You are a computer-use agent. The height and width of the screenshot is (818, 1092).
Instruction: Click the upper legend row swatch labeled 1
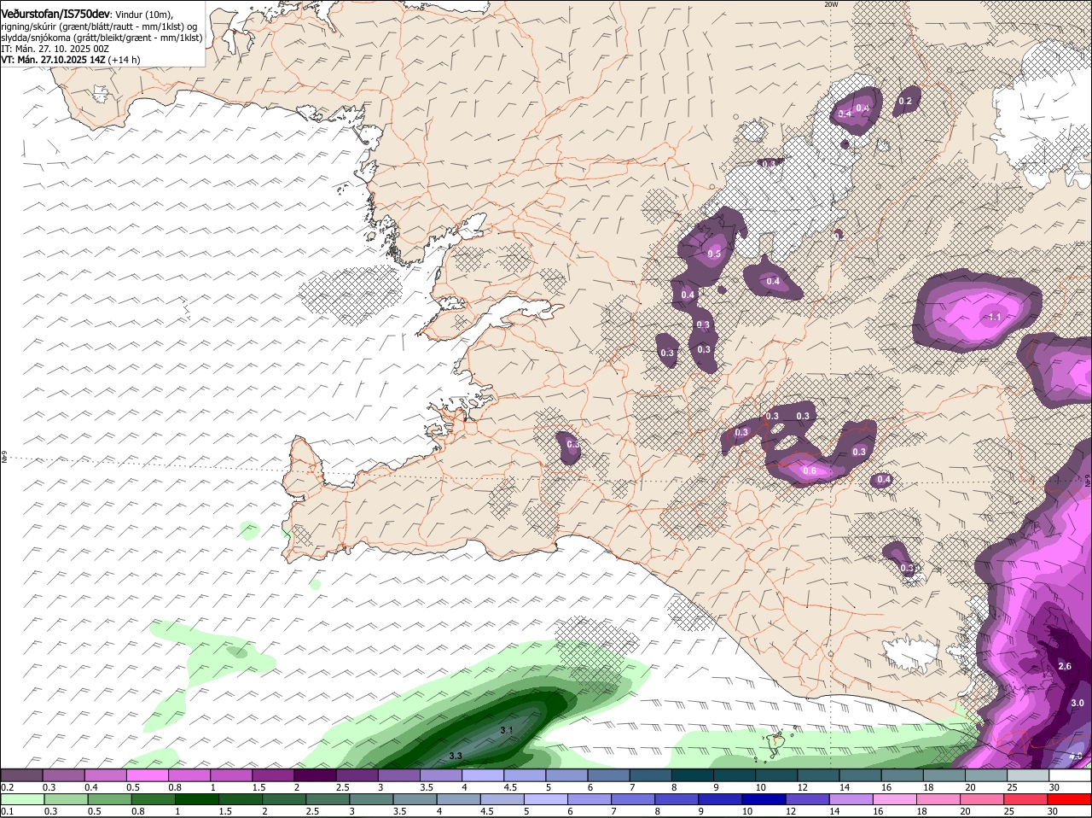pos(230,774)
